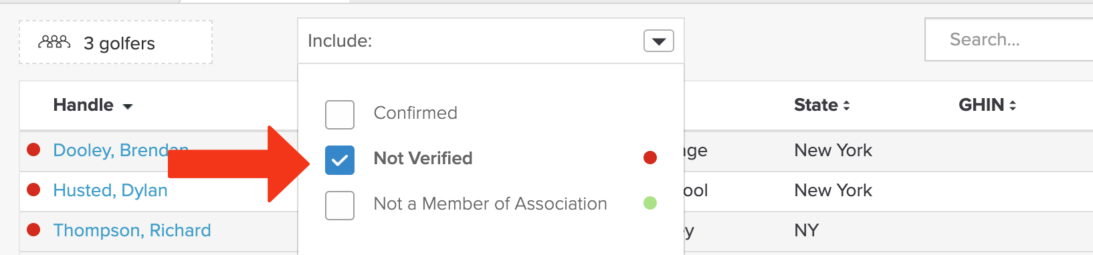Viewport: 1093px width, 255px height.
Task: Collapse the Include dropdown arrow
Action: [x=659, y=41]
